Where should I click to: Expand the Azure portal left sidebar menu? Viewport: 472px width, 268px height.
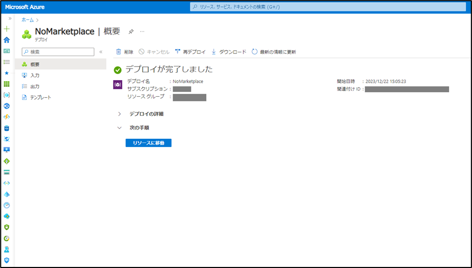pos(10,19)
